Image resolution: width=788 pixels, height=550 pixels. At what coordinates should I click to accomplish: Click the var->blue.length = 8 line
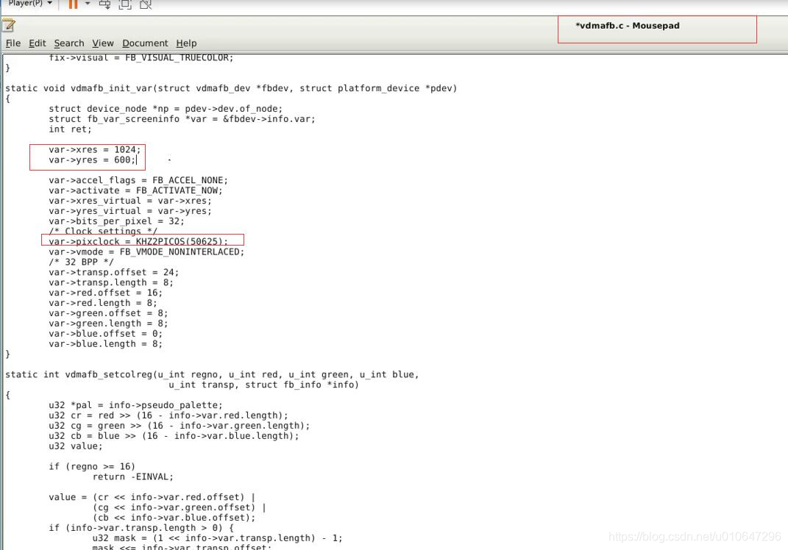pos(105,344)
